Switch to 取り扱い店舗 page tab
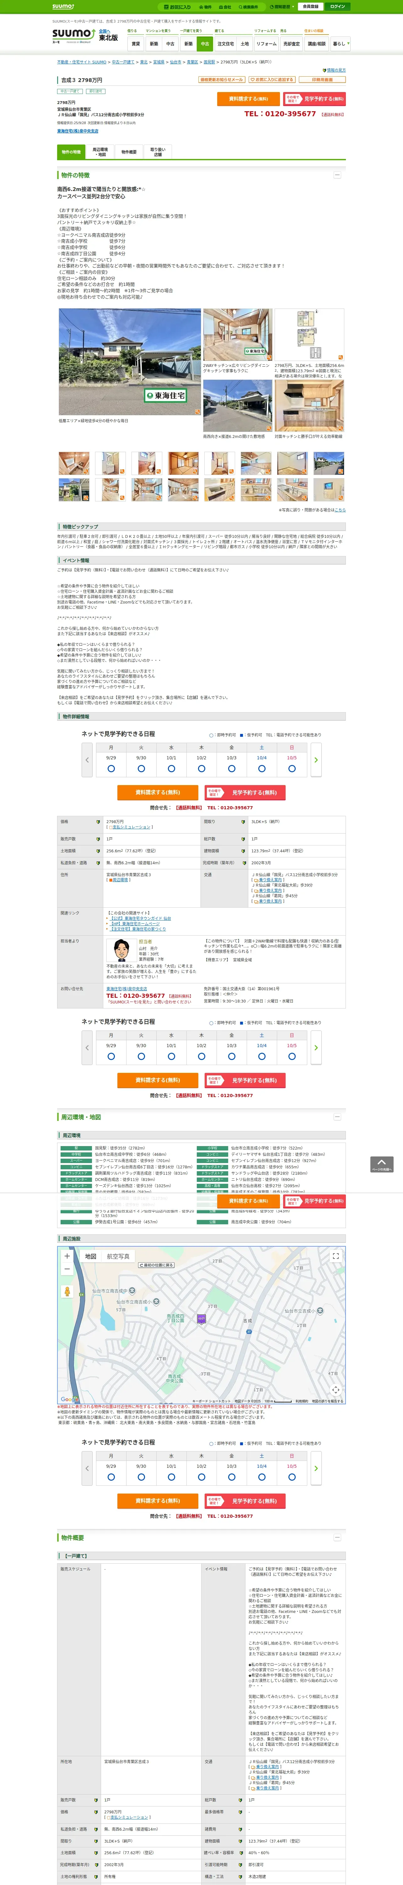This screenshot has width=403, height=1885. [157, 151]
